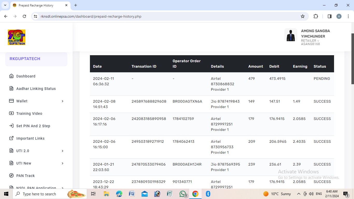
Task: Bookmark this page with the star icon
Action: click(302, 16)
